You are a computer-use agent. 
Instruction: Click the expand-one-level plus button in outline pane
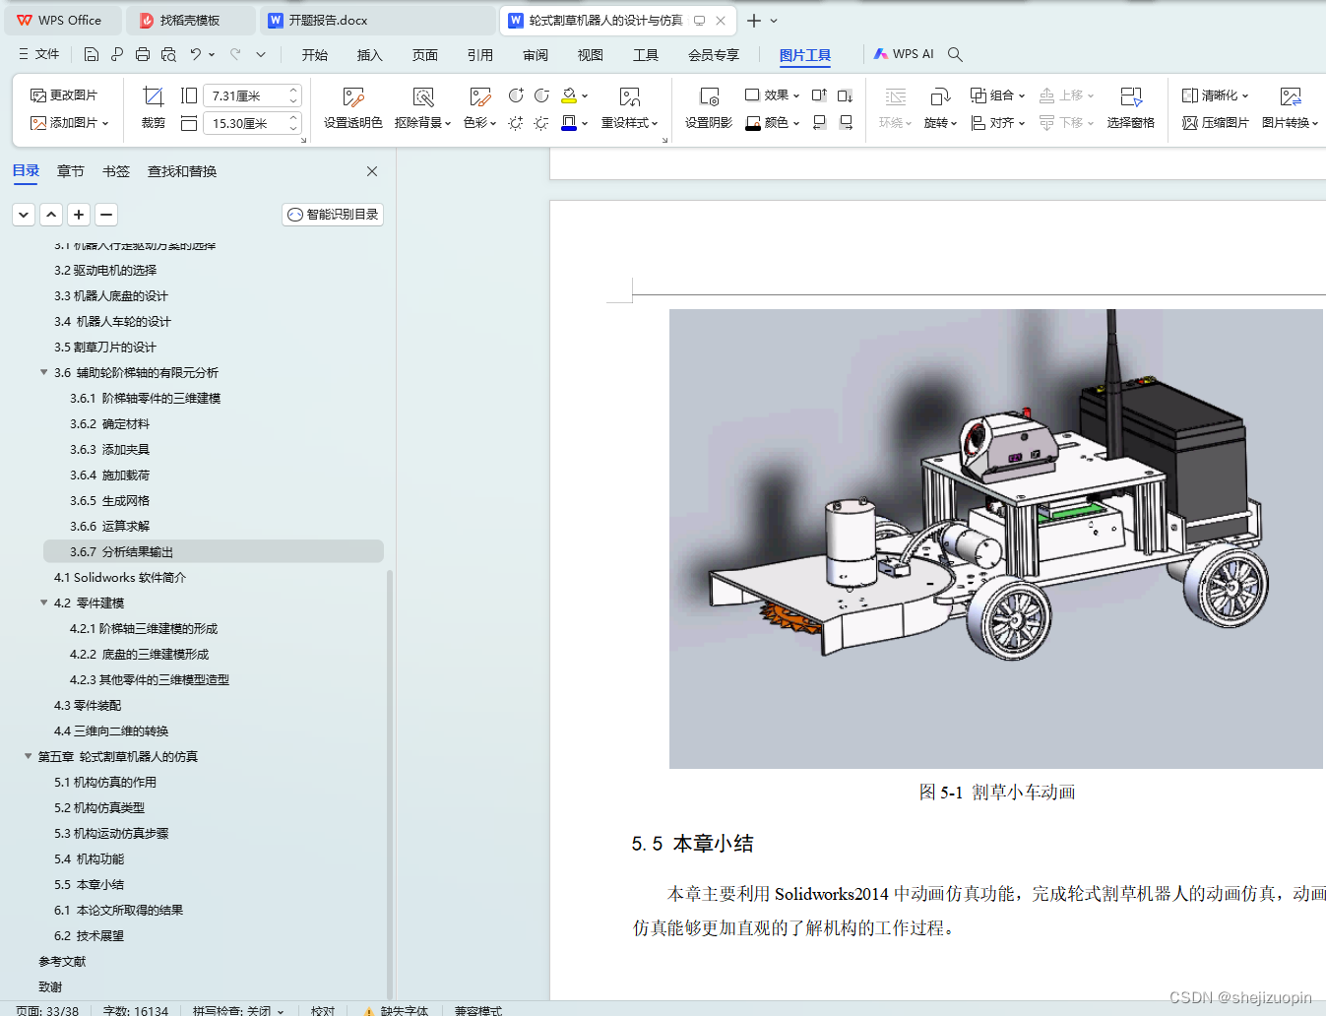coord(79,215)
